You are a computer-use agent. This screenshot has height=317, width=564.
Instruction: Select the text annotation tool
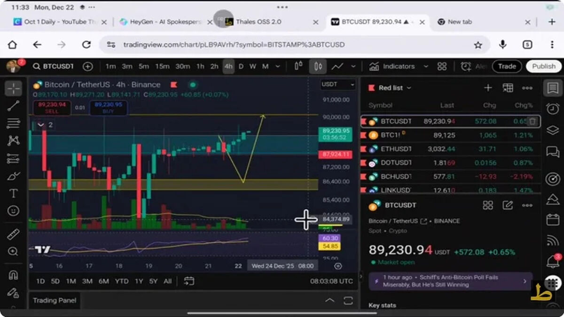(x=13, y=193)
